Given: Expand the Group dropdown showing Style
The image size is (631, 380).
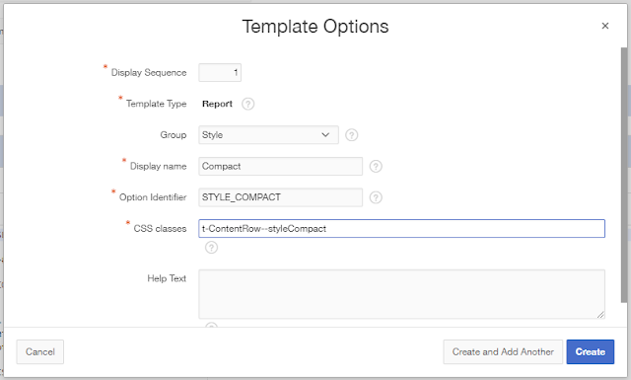Looking at the screenshot, I should click(268, 135).
